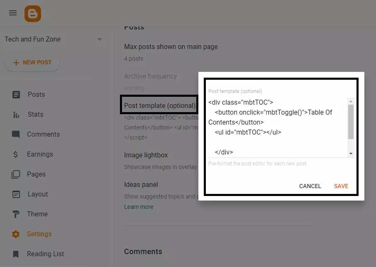Click the Posts sidebar icon
This screenshot has width=376, height=267.
pyautogui.click(x=16, y=95)
